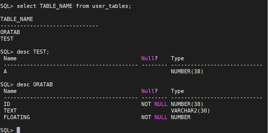Click the Type header under desc TEST
This screenshot has height=133, width=268.
tap(177, 58)
